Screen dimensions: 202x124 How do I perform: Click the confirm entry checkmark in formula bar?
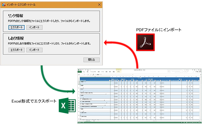tap(91, 75)
